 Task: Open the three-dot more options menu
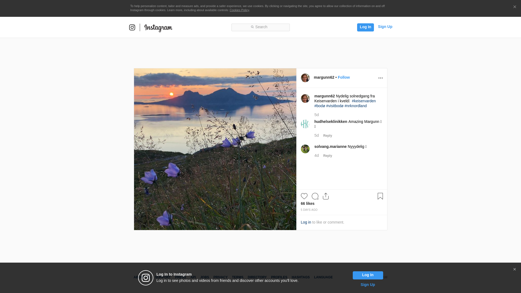tap(380, 78)
